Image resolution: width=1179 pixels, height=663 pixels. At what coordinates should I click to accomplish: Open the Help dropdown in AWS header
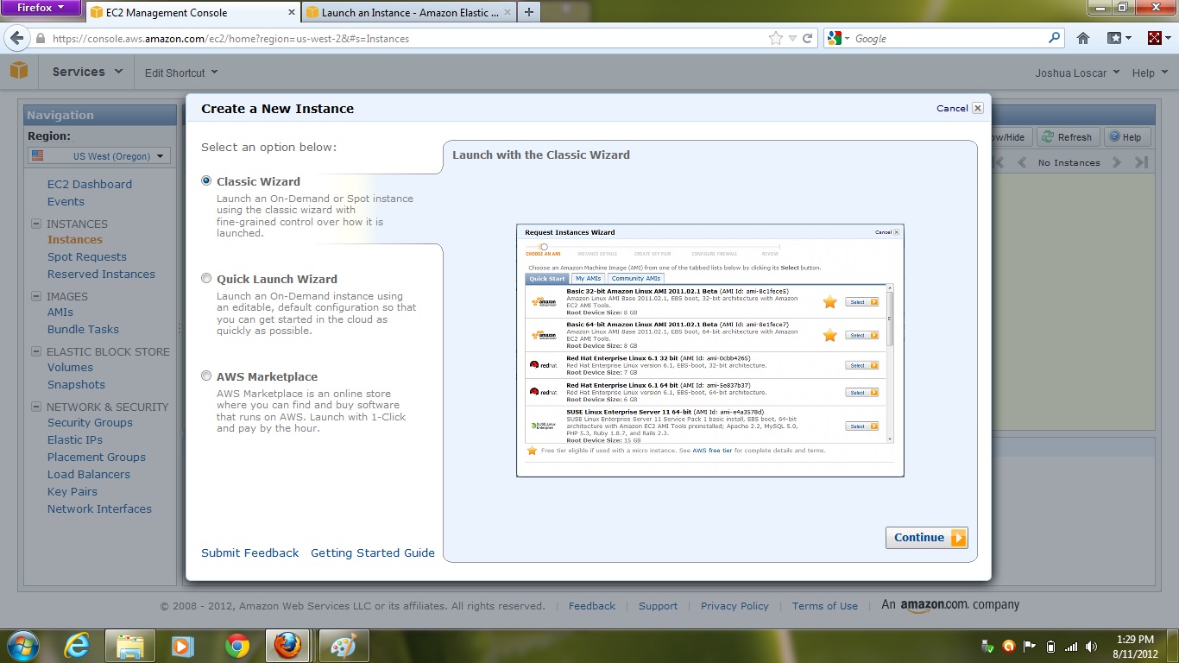[1149, 73]
